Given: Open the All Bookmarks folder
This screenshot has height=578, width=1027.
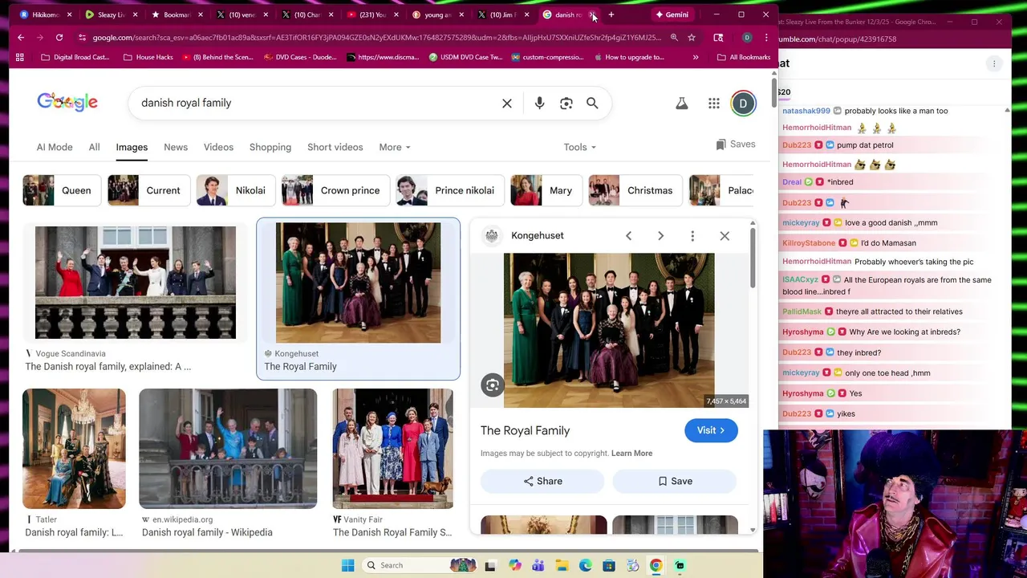Looking at the screenshot, I should click(x=744, y=57).
